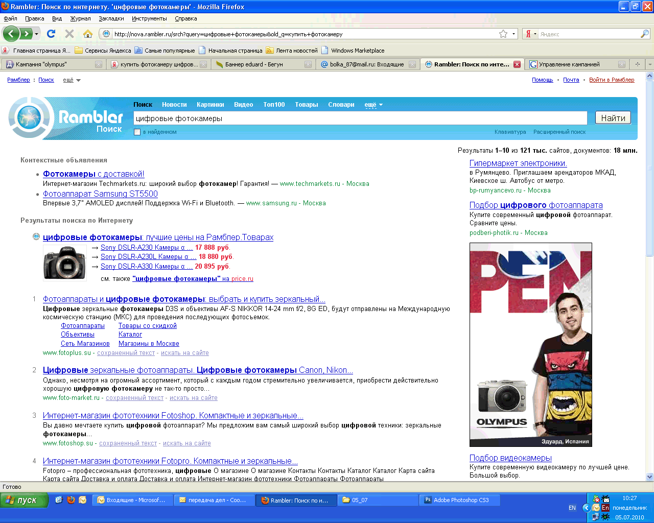
Task: List all tabs dropdown arrow
Action: 649,64
